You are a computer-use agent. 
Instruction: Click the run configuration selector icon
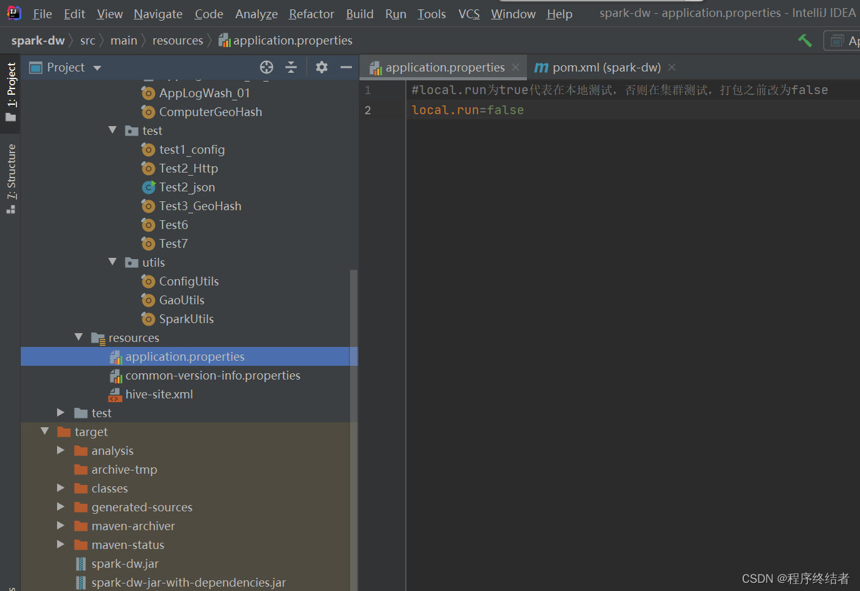[x=836, y=41]
